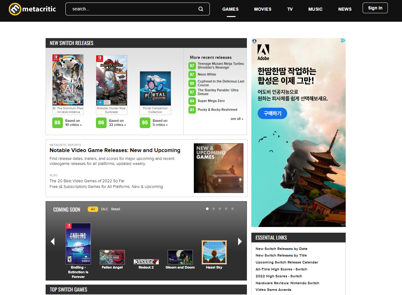
Task: Click Pocky & Rocky Reshrined title
Action: tap(217, 110)
